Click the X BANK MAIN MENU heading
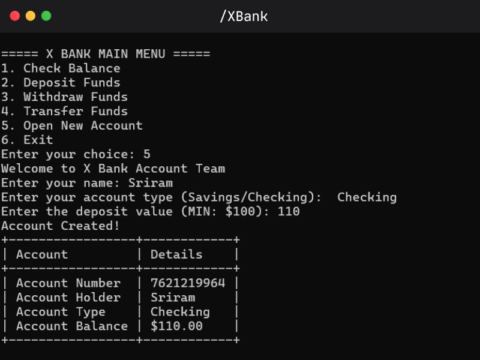 click(106, 54)
